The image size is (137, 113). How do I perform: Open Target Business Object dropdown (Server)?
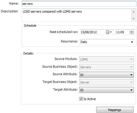pos(107,82)
